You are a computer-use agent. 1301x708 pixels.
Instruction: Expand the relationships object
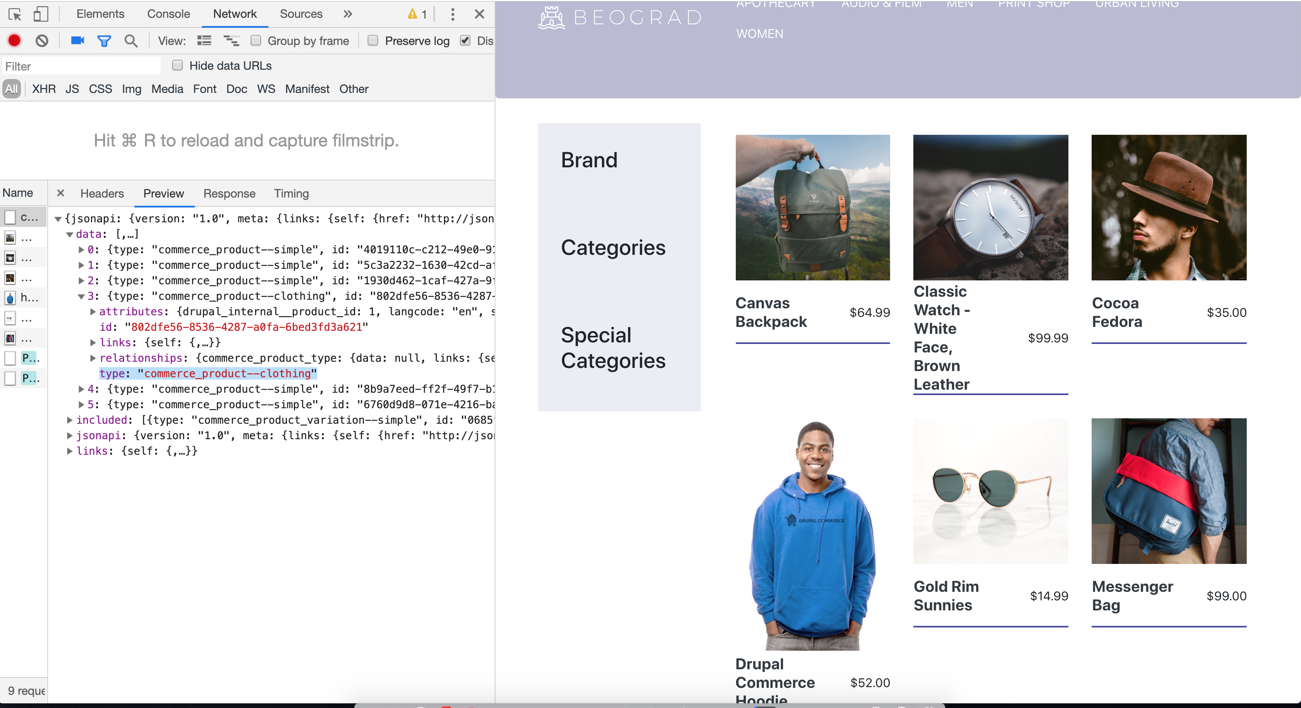tap(93, 358)
